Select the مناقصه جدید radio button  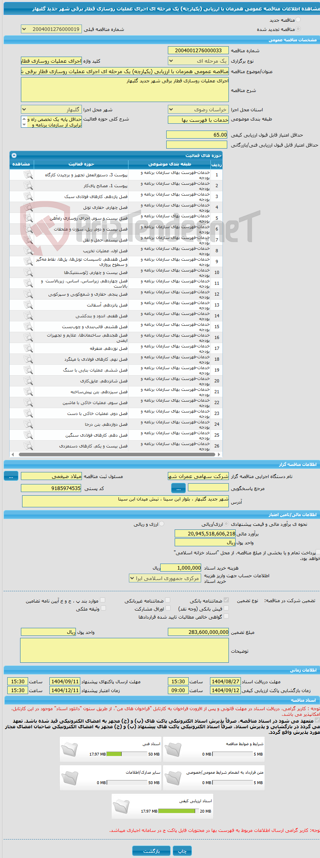pyautogui.click(x=298, y=19)
